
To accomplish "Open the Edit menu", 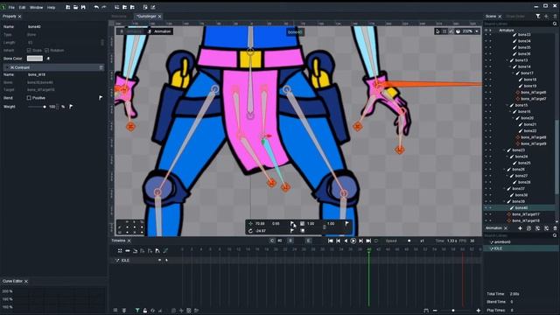I will point(22,7).
